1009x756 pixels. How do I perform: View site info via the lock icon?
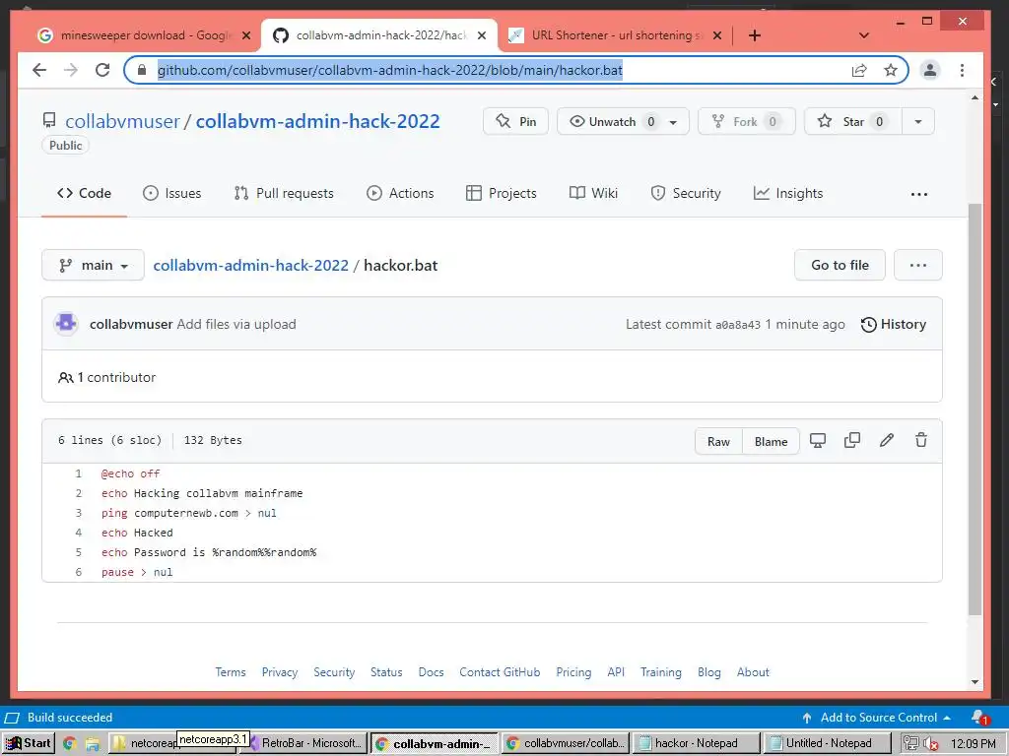142,70
